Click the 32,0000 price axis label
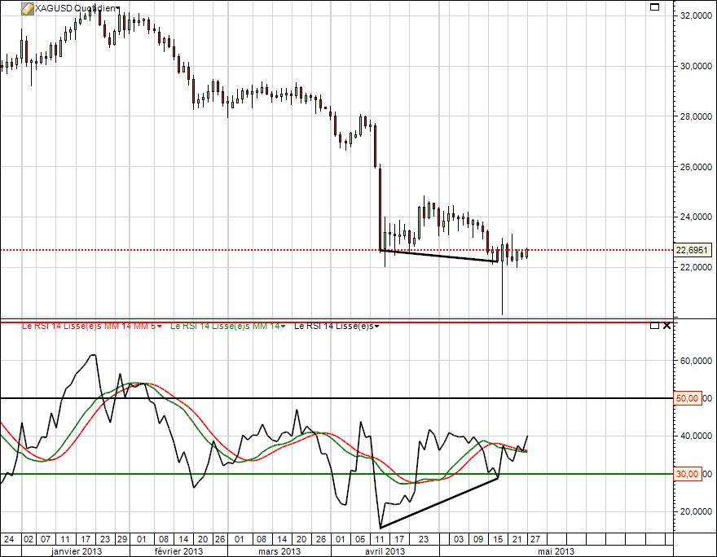 tap(695, 15)
